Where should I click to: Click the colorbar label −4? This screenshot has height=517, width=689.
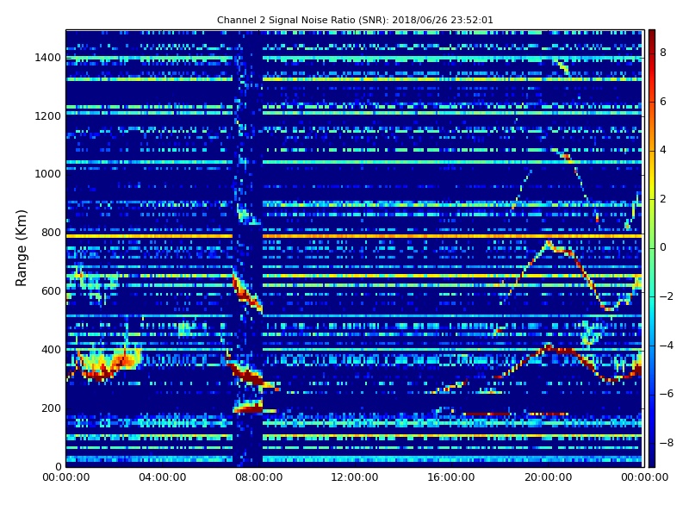667,346
